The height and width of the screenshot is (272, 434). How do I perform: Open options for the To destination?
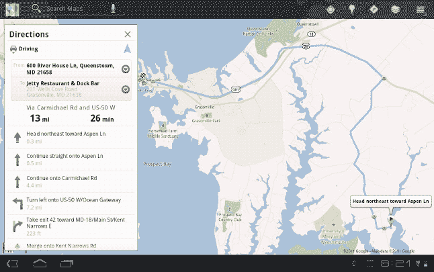pos(126,89)
